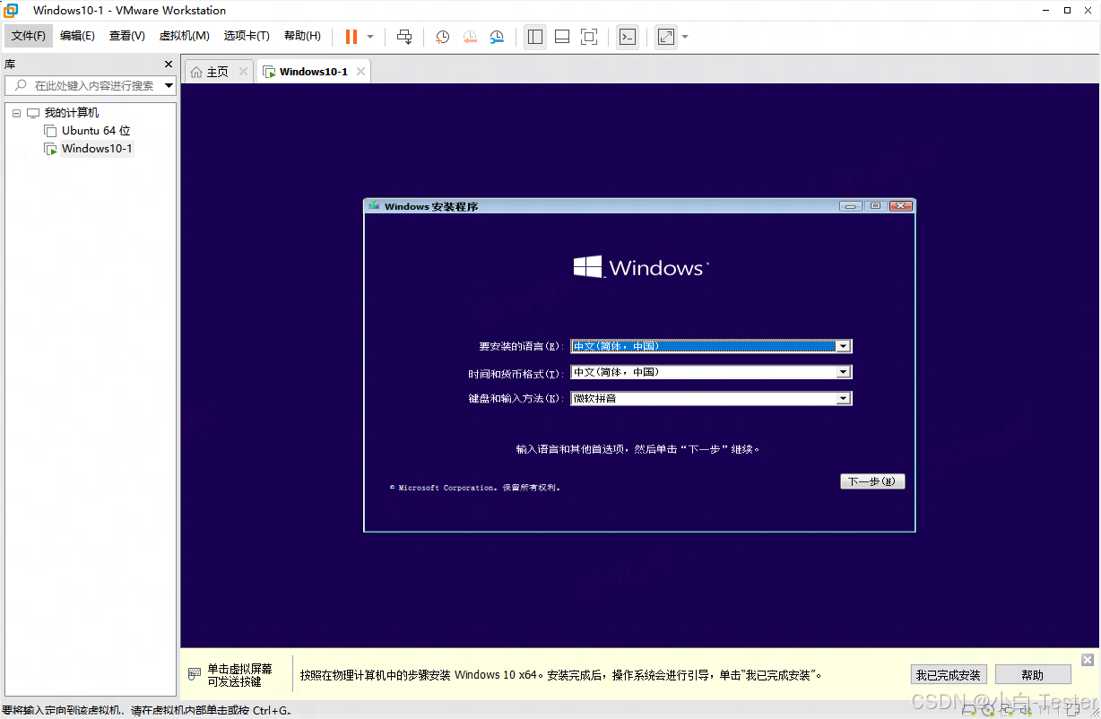Viewport: 1101px width, 719px height.
Task: Click the pause virtual machine icon
Action: click(351, 37)
